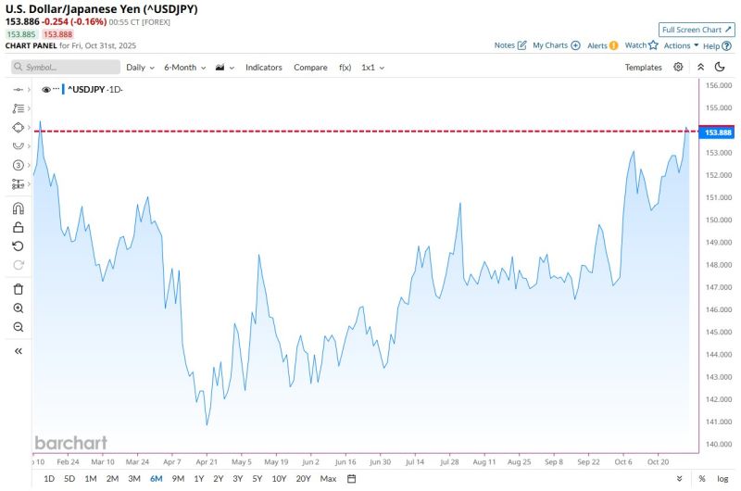Expand line tool group arrow
Viewport: 741px width, 491px height.
tap(29, 89)
